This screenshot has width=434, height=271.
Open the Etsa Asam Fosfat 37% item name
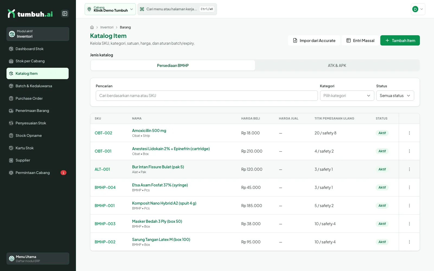point(160,185)
